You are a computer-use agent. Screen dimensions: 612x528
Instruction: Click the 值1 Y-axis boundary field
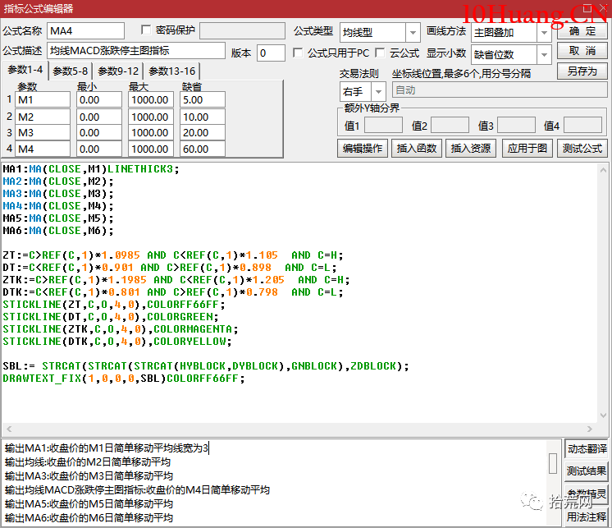tap(383, 126)
